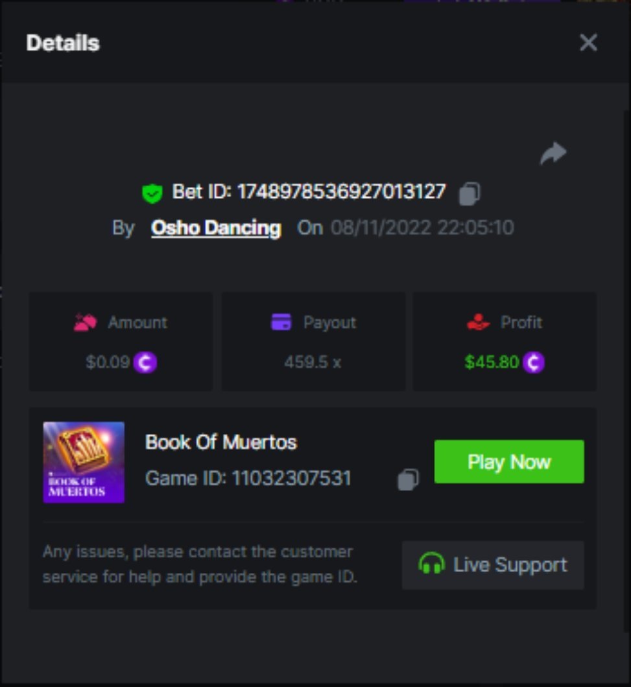Click the bet date 08/11/2022 timestamp
The image size is (631, 687).
[422, 228]
